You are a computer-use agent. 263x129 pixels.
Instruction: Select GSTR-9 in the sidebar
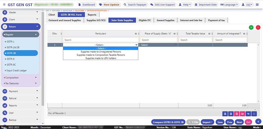point(11,59)
